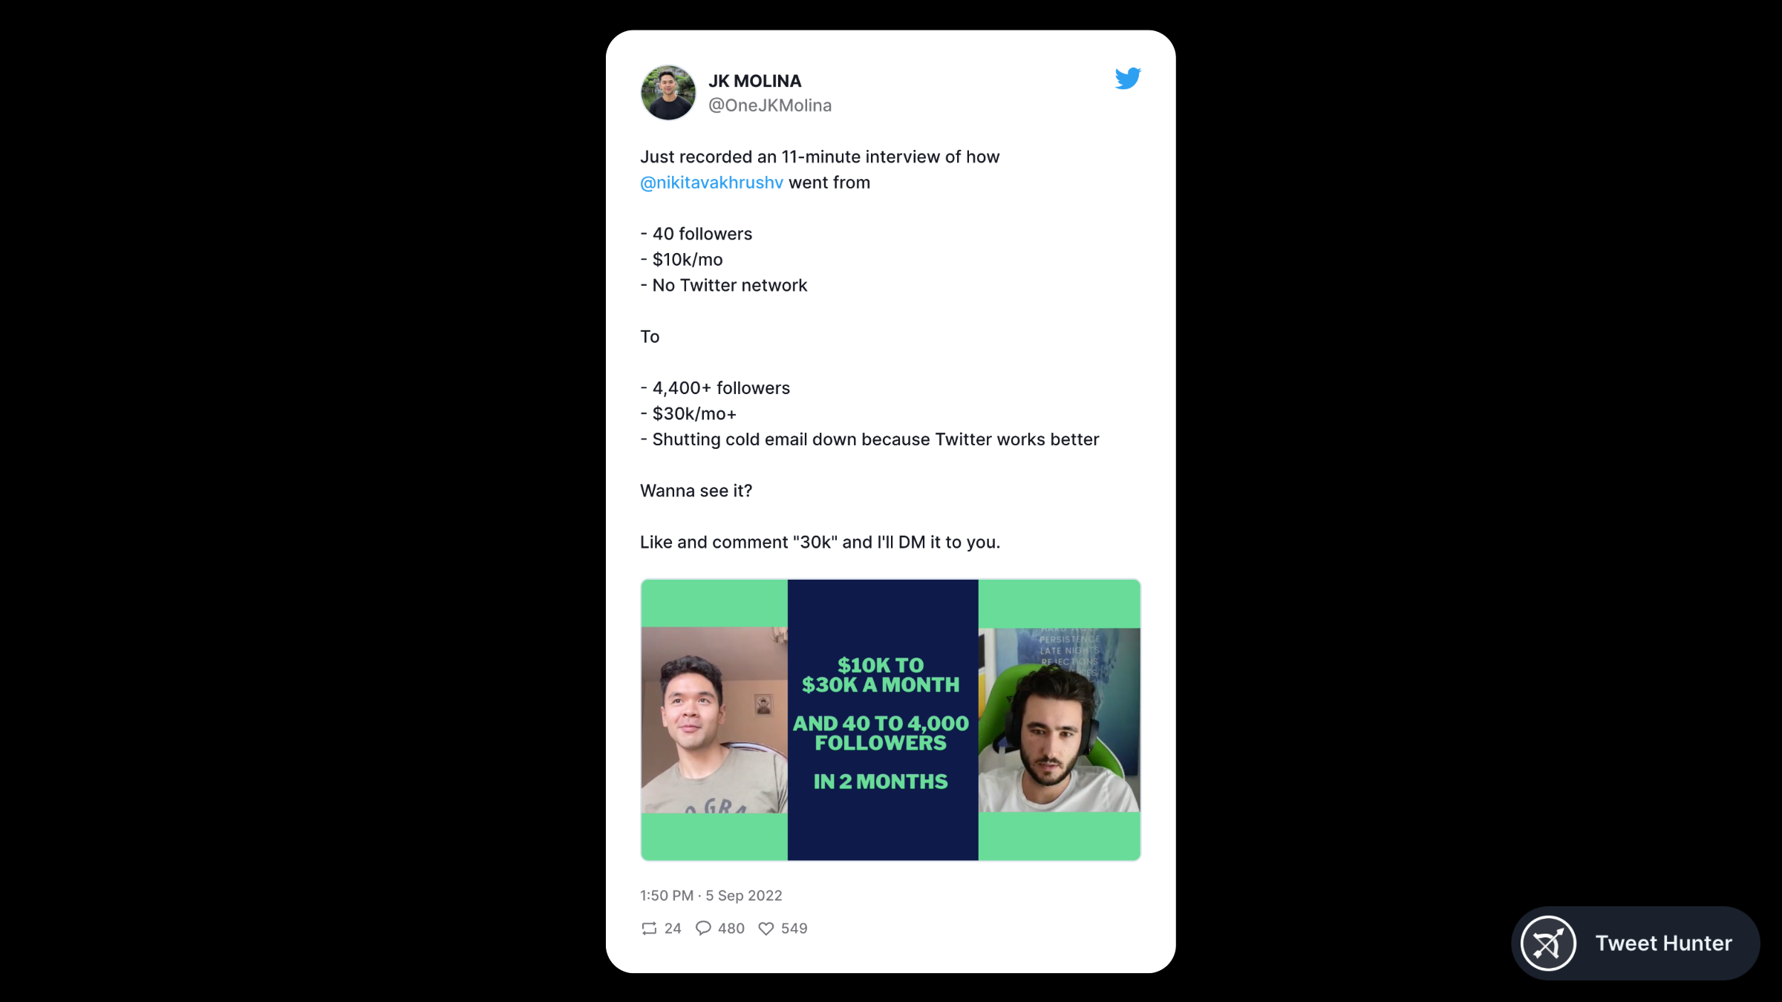Click the 549 likes count

click(x=794, y=929)
